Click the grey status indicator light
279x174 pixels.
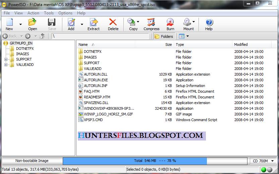click(270, 170)
